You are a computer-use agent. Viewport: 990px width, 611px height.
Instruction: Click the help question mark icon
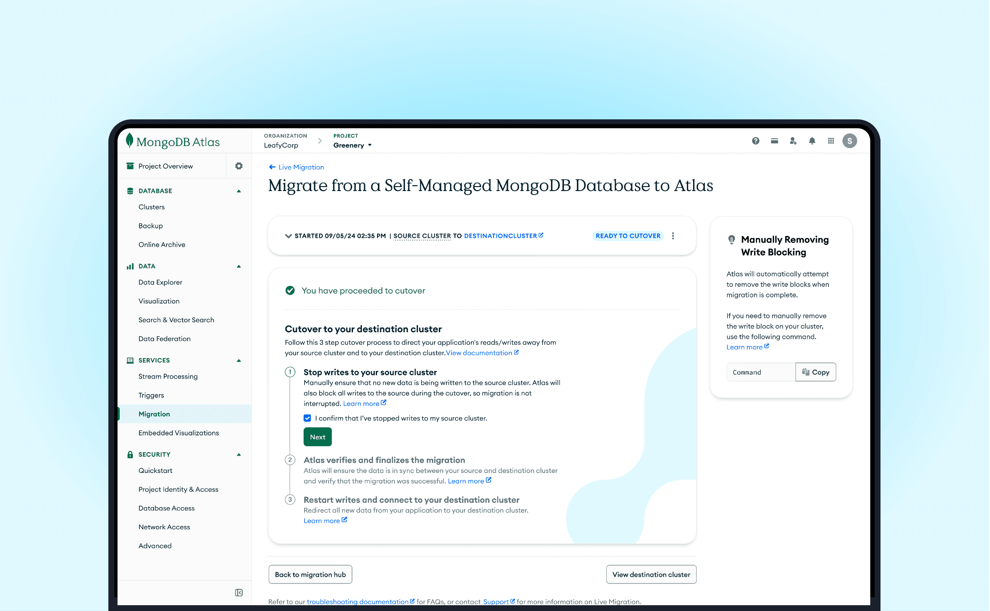pos(755,141)
